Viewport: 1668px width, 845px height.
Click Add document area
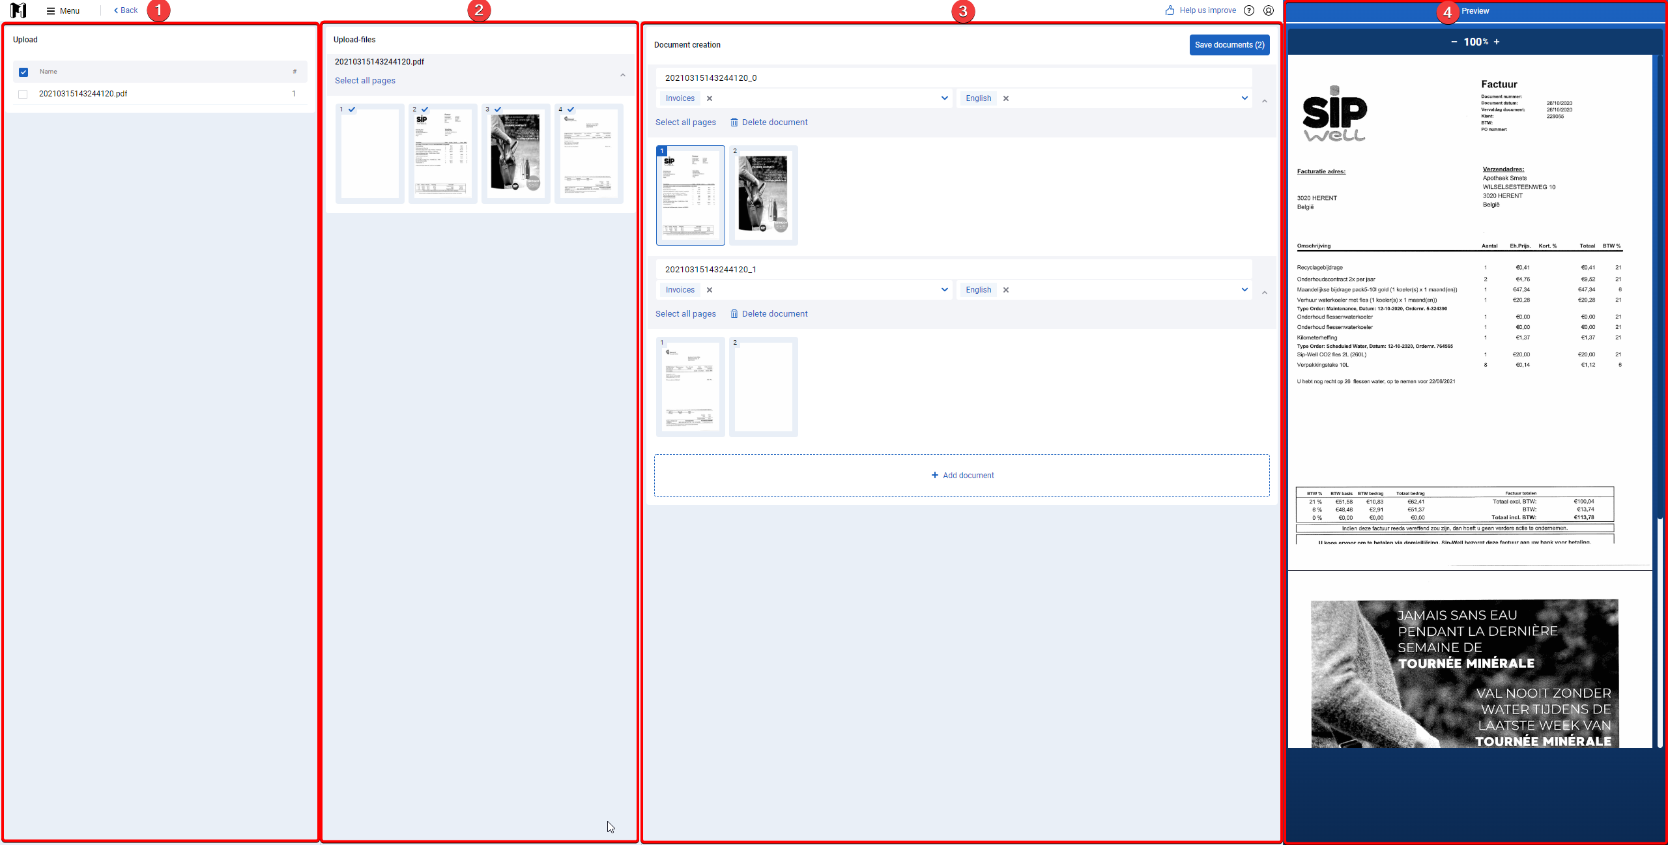[x=962, y=476]
